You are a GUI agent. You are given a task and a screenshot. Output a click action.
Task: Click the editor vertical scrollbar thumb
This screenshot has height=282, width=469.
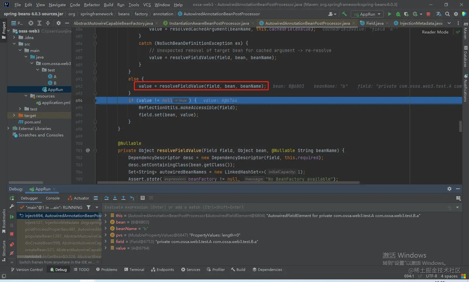[461, 126]
